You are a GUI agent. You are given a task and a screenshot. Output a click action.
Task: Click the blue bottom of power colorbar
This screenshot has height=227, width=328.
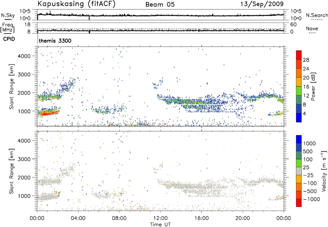pyautogui.click(x=299, y=118)
